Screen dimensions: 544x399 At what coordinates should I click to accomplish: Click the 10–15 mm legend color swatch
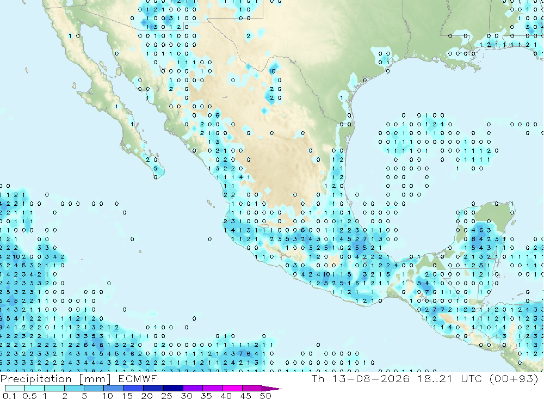(114, 388)
